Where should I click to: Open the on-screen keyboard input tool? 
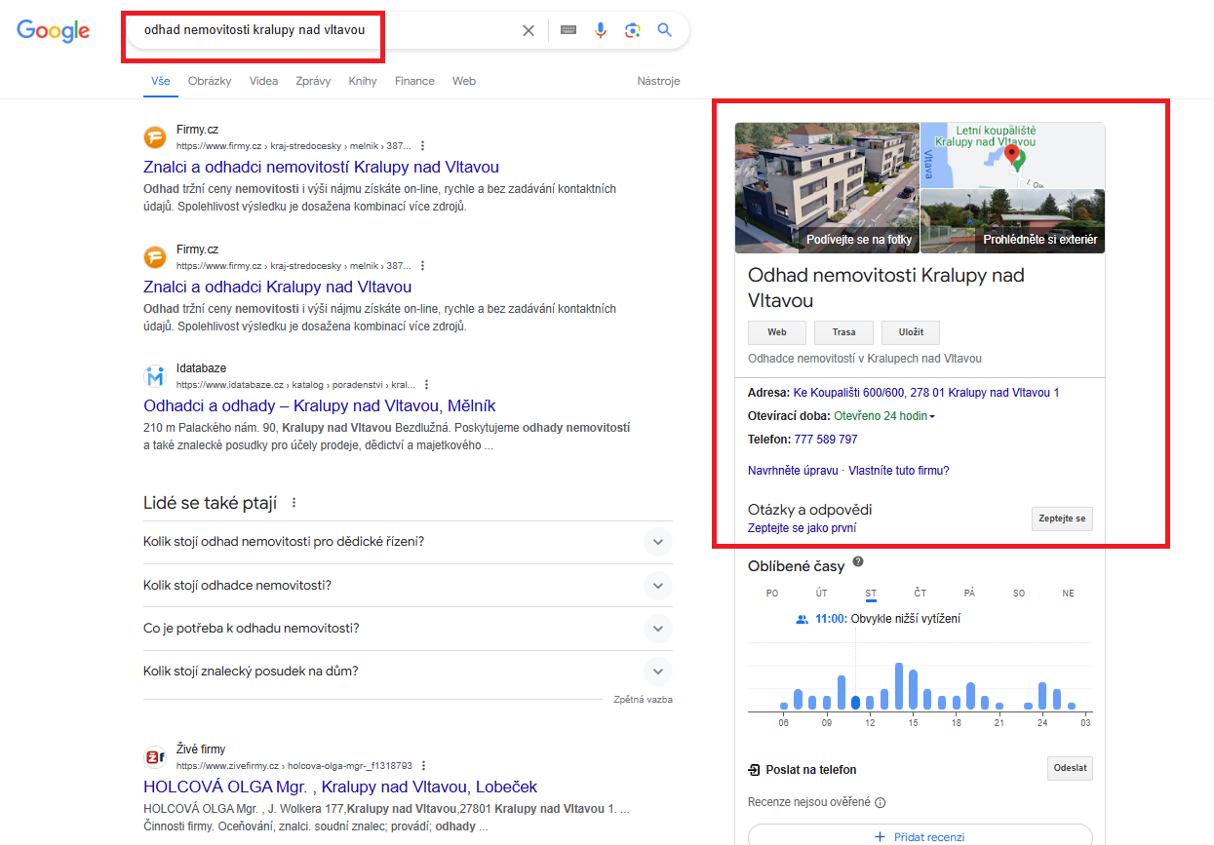coord(568,30)
